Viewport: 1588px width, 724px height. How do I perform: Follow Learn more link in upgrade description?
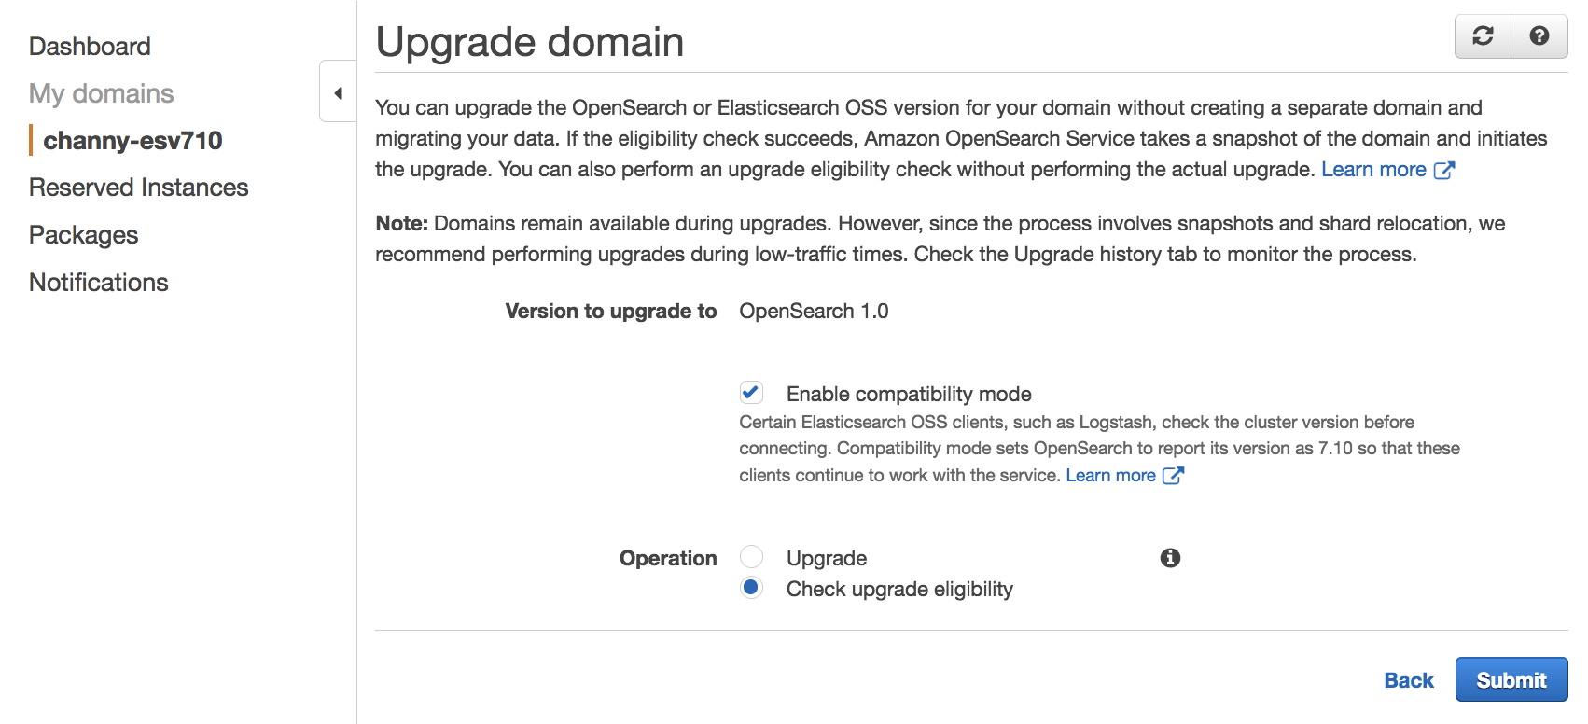[1373, 170]
